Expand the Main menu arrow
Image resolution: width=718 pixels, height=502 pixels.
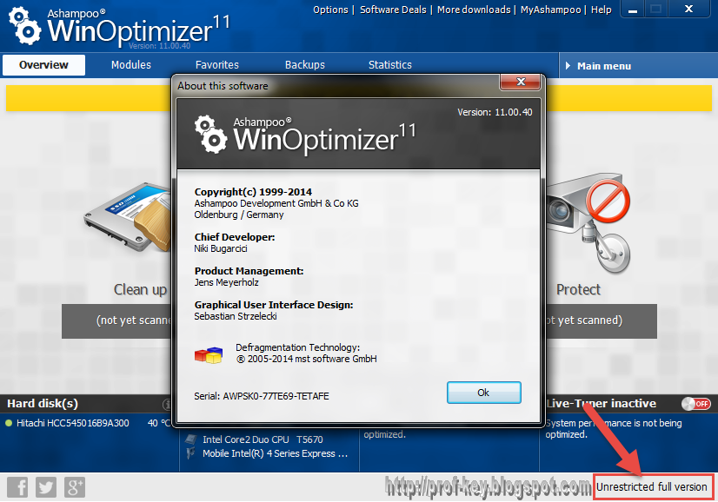[x=568, y=66]
